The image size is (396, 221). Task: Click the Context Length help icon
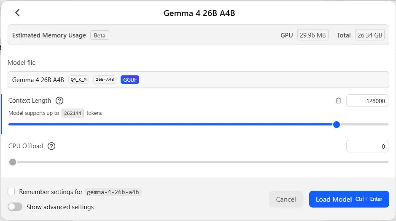[59, 101]
